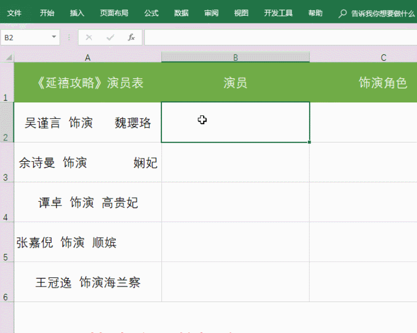
Task: Click the 饰演角色 header cell
Action: [364, 82]
